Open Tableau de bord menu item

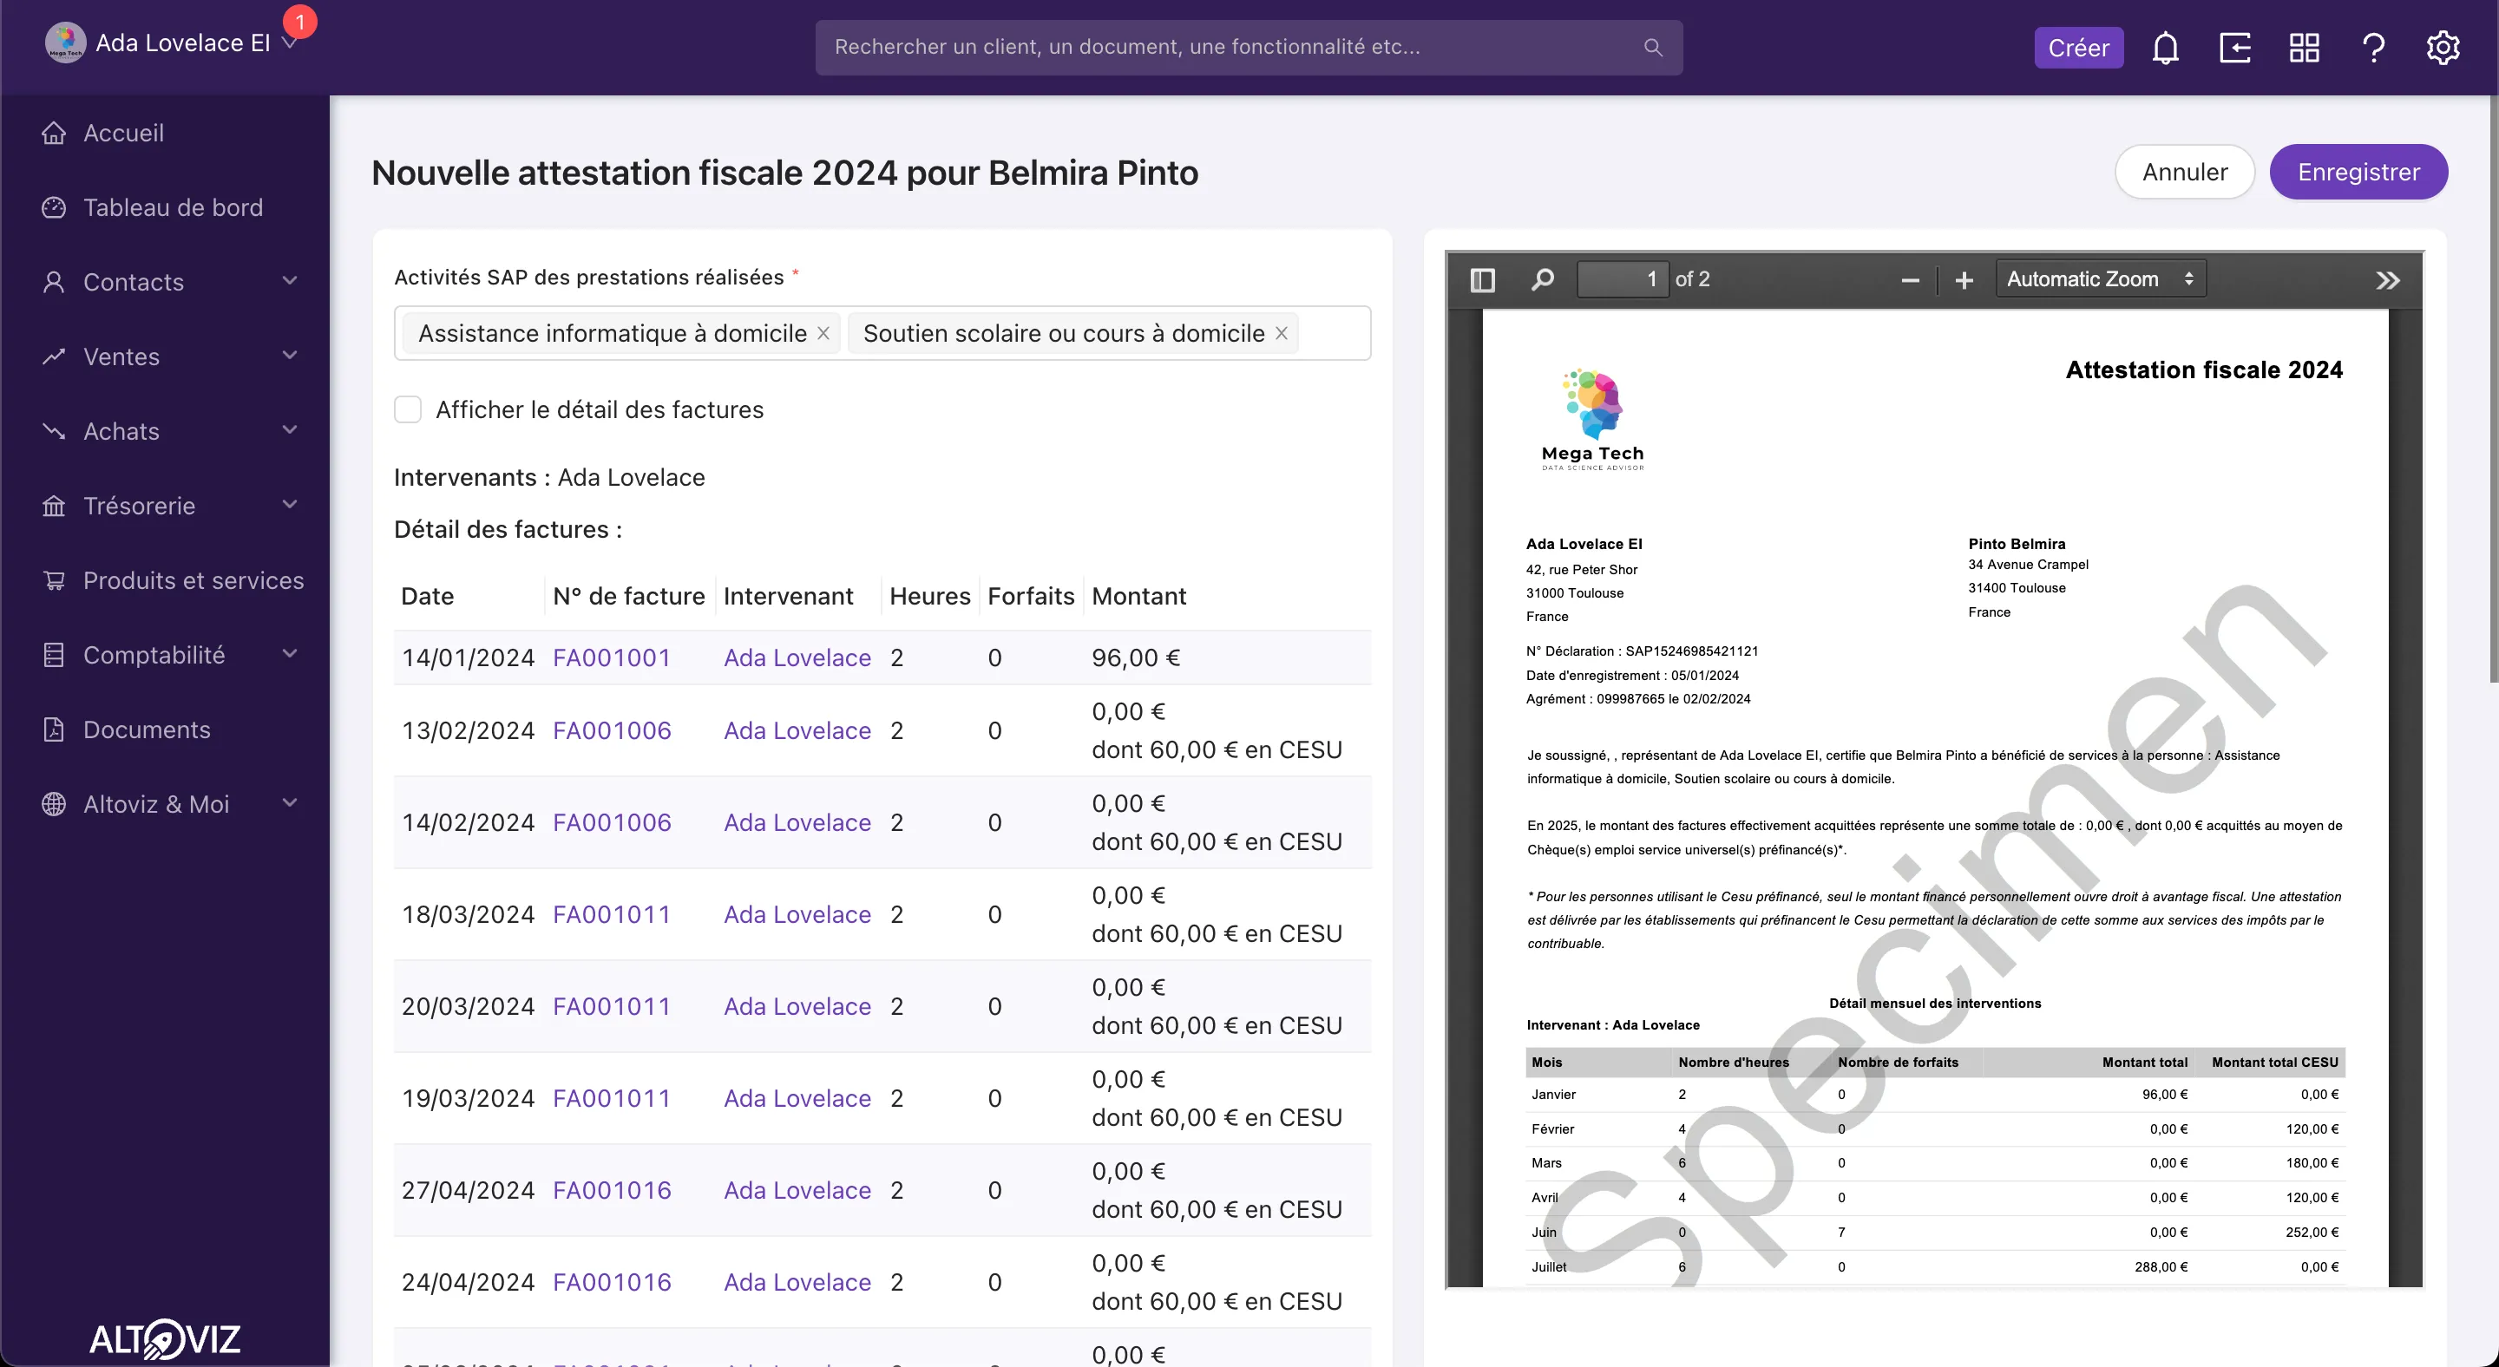pyautogui.click(x=173, y=207)
